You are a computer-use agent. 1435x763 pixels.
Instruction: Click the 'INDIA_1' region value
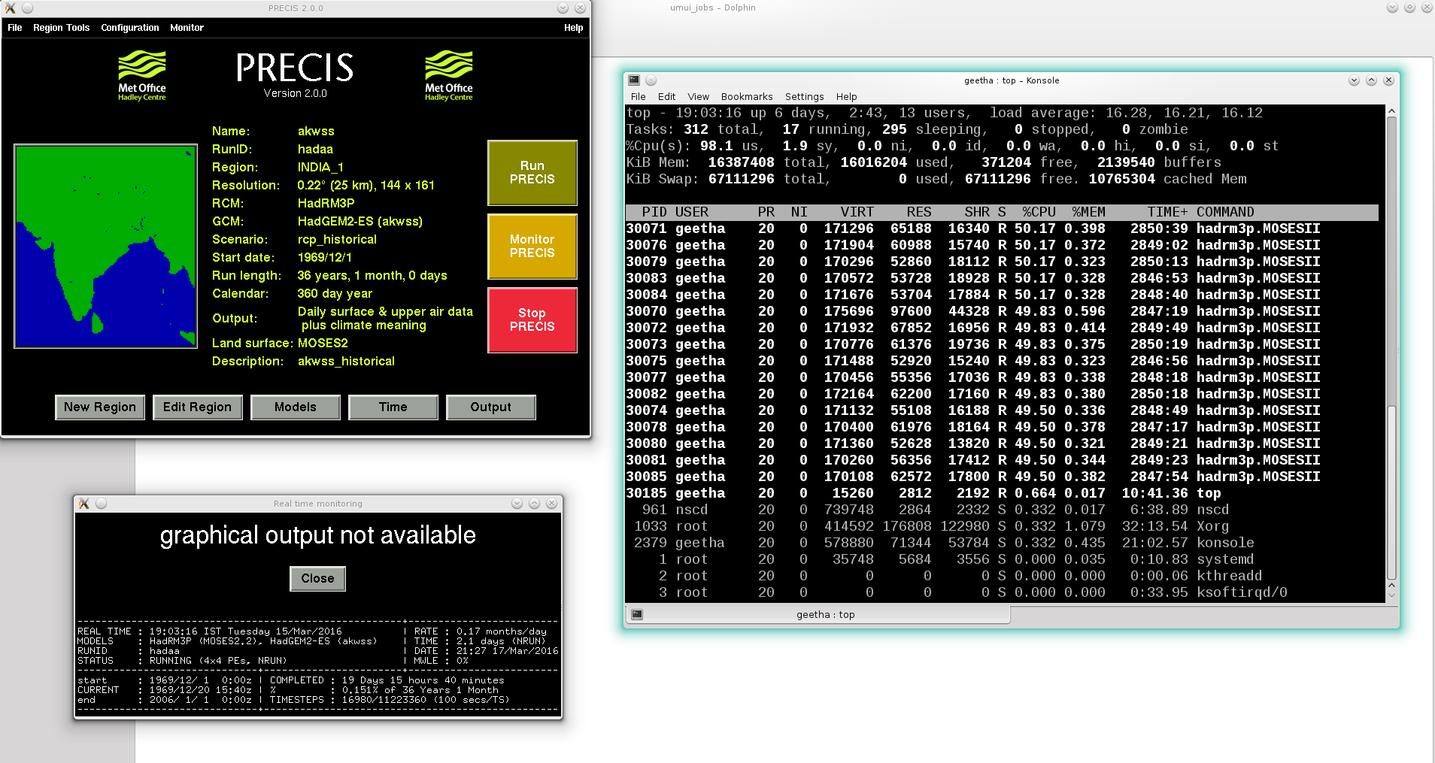320,168
